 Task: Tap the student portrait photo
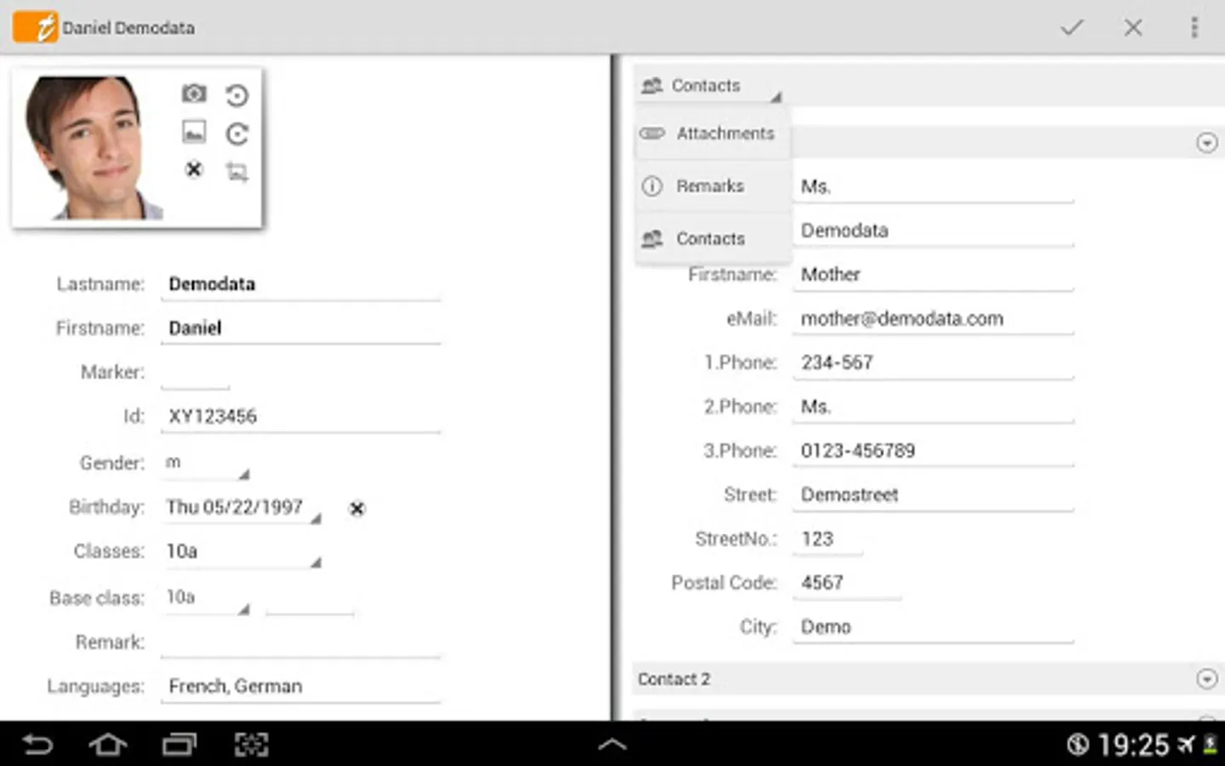pos(93,148)
